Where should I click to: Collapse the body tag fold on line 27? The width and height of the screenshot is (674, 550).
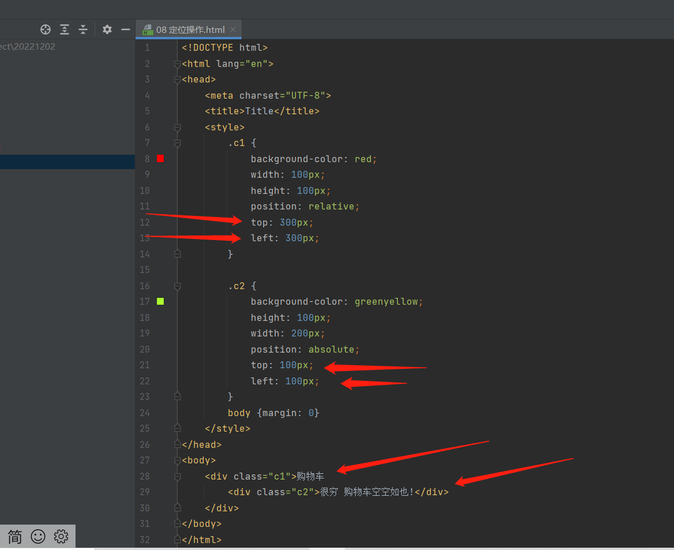pyautogui.click(x=177, y=461)
